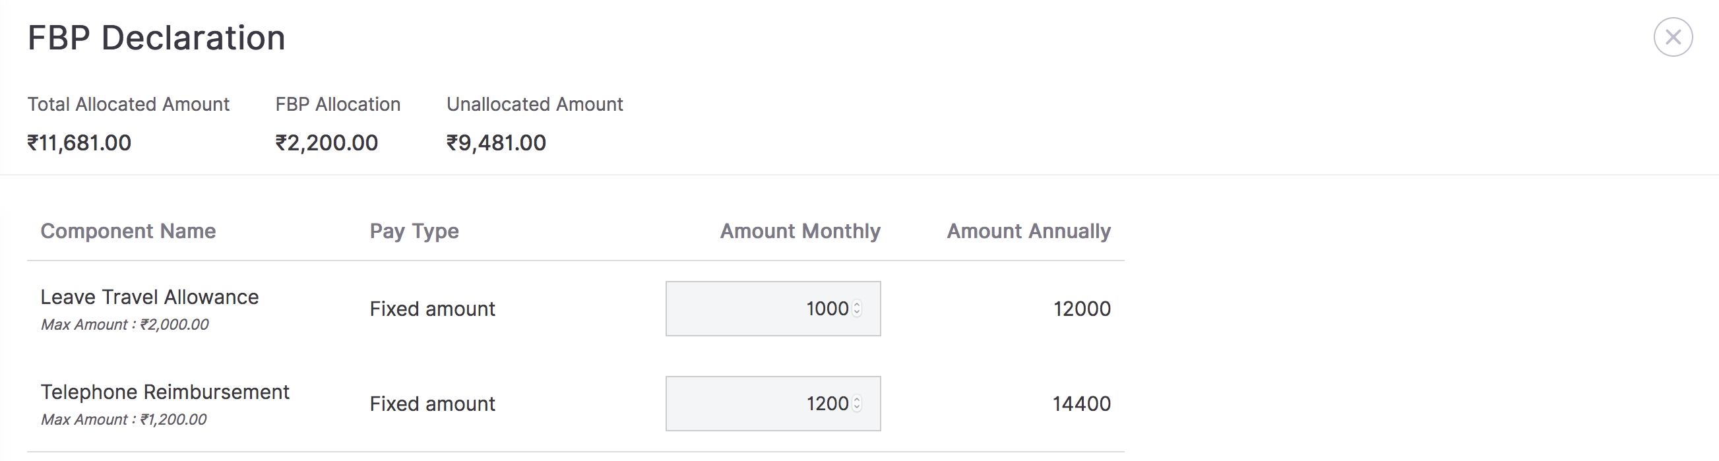The width and height of the screenshot is (1719, 461).
Task: Click the FBP Allocation label
Action: point(338,104)
